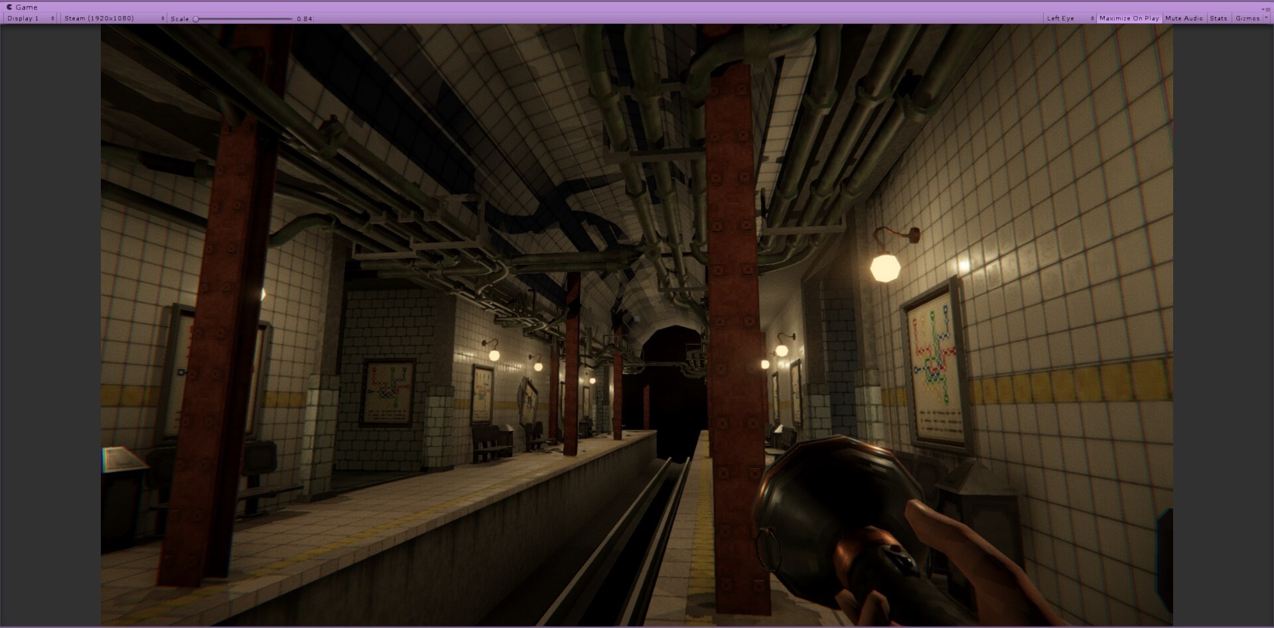This screenshot has width=1274, height=628.
Task: Adjust the Scale slider handle
Action: (x=196, y=19)
